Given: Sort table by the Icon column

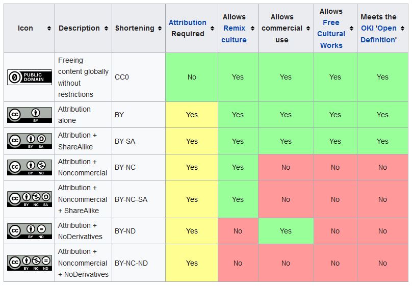Looking at the screenshot, I should [49, 29].
